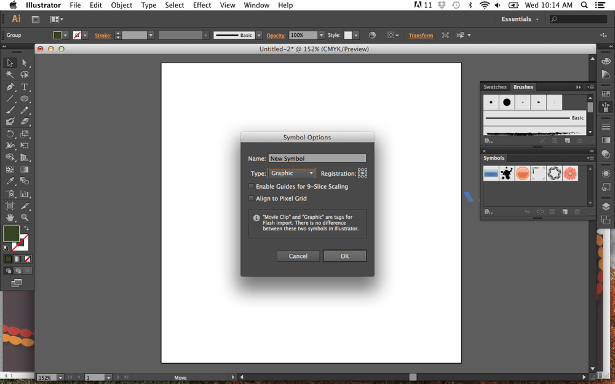This screenshot has height=384, width=615.
Task: Open the Apple menu
Action: tap(13, 5)
